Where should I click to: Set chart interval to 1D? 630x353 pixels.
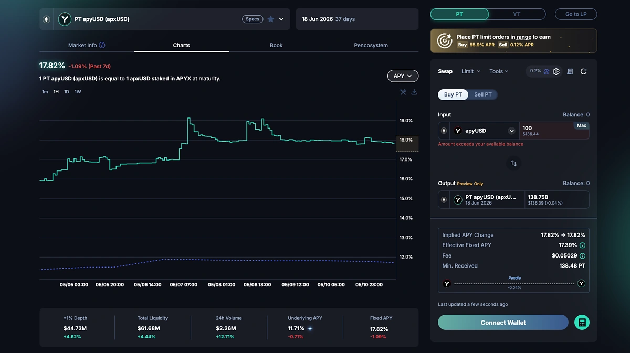pyautogui.click(x=67, y=92)
